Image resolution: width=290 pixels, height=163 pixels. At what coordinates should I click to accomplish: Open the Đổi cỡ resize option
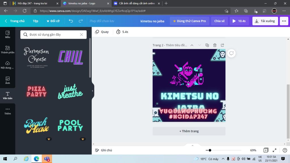coord(53,21)
